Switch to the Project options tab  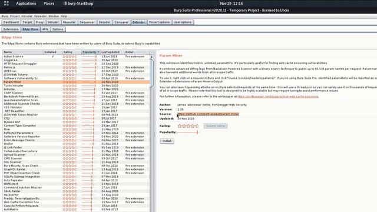click(159, 22)
